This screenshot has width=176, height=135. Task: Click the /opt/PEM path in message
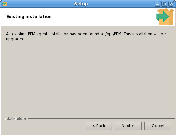point(114,34)
